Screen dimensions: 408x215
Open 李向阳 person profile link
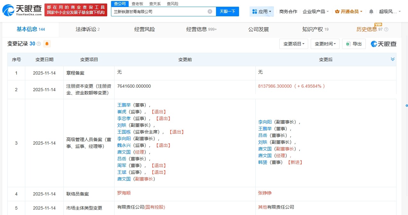pyautogui.click(x=265, y=122)
